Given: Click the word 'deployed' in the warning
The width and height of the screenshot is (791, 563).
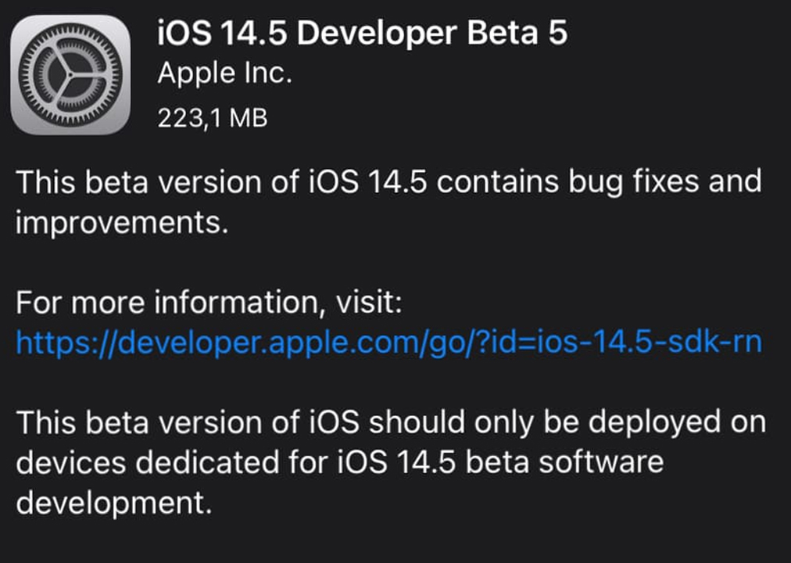Looking at the screenshot, I should pos(655,423).
